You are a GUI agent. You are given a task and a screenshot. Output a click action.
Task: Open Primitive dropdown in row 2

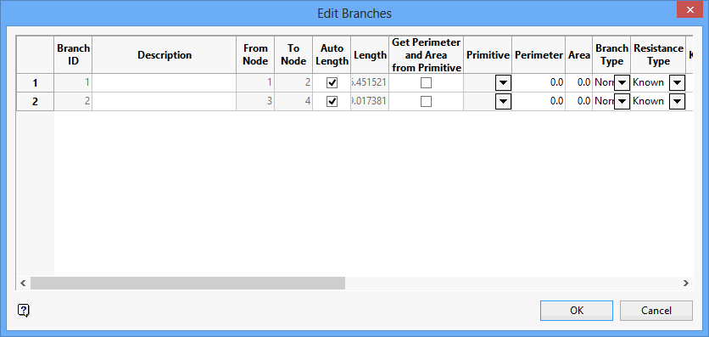503,101
